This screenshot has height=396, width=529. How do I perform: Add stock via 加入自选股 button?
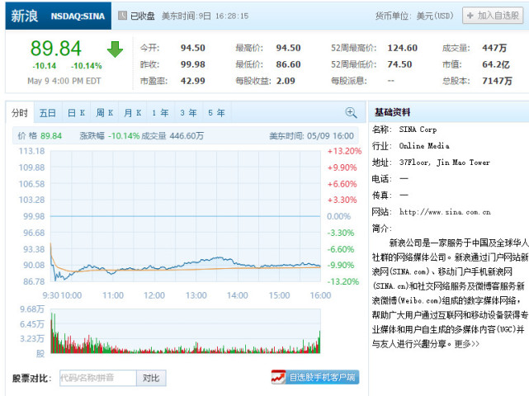[493, 16]
